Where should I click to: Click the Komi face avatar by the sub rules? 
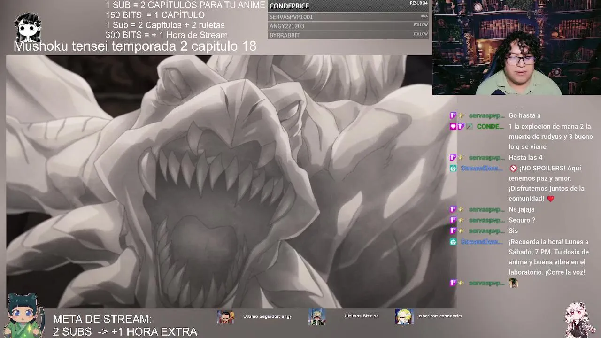[x=28, y=27]
